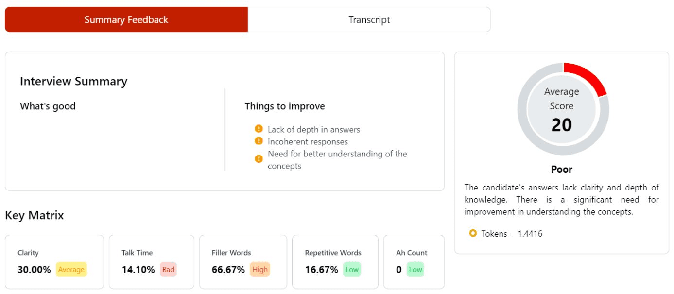Click warning icon beside Lack of depth
The width and height of the screenshot is (674, 294).
259,129
